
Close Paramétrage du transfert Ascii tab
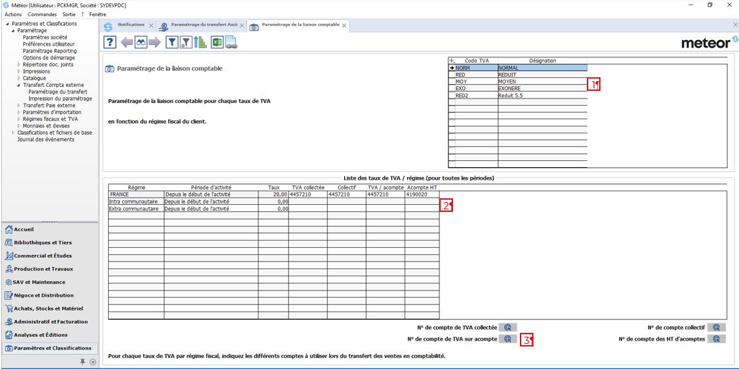(243, 26)
